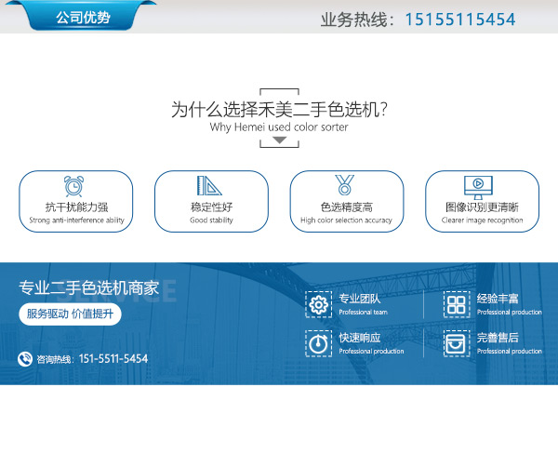
Task: Click the stopwatch icon for 快速响应
Action: [x=318, y=343]
